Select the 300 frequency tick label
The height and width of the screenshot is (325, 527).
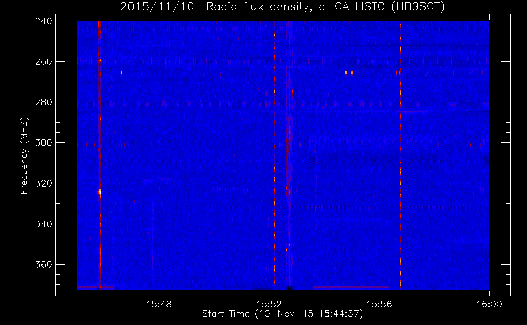click(43, 143)
